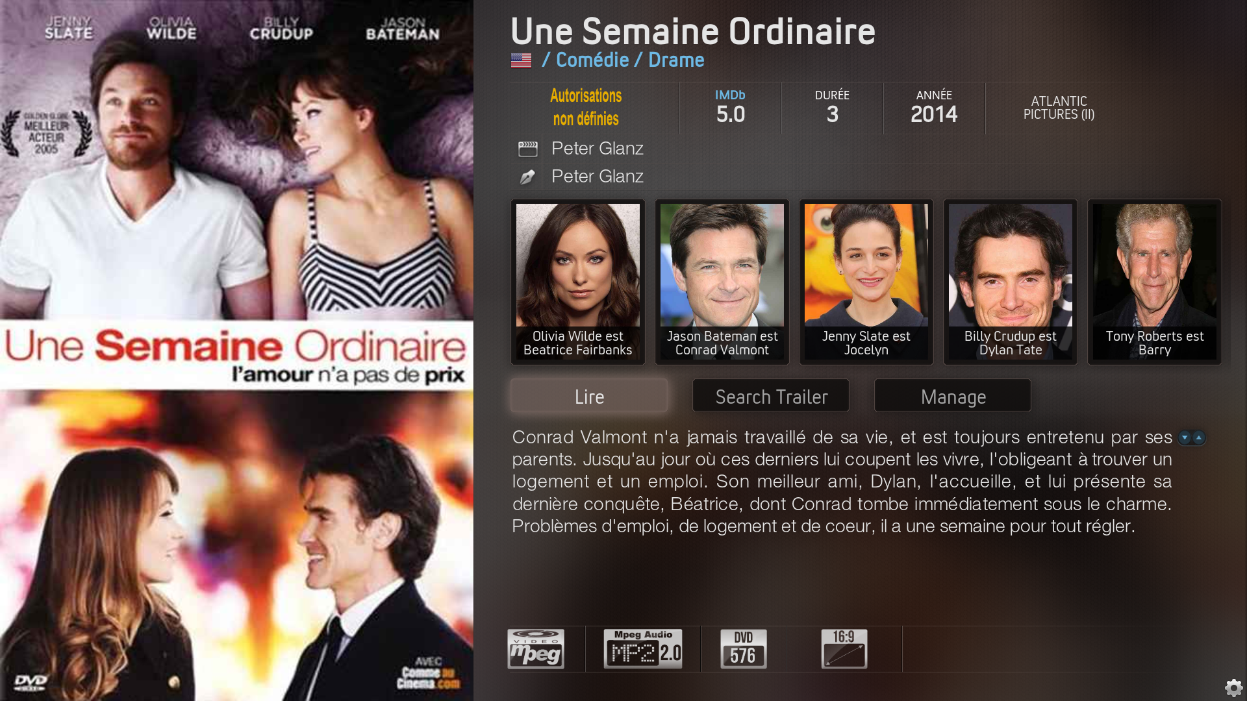
Task: Select the Billy Crudup actor thumbnail
Action: click(x=1011, y=282)
